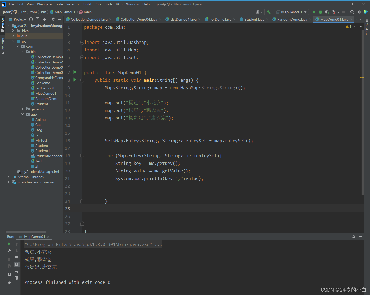
Task: Collapse the bin package
Action: [x=22, y=52]
